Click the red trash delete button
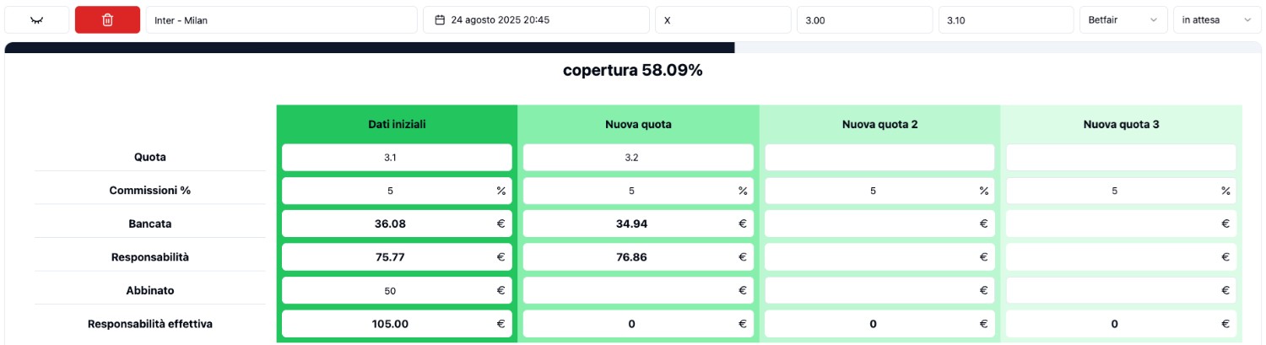The image size is (1266, 345). [107, 19]
